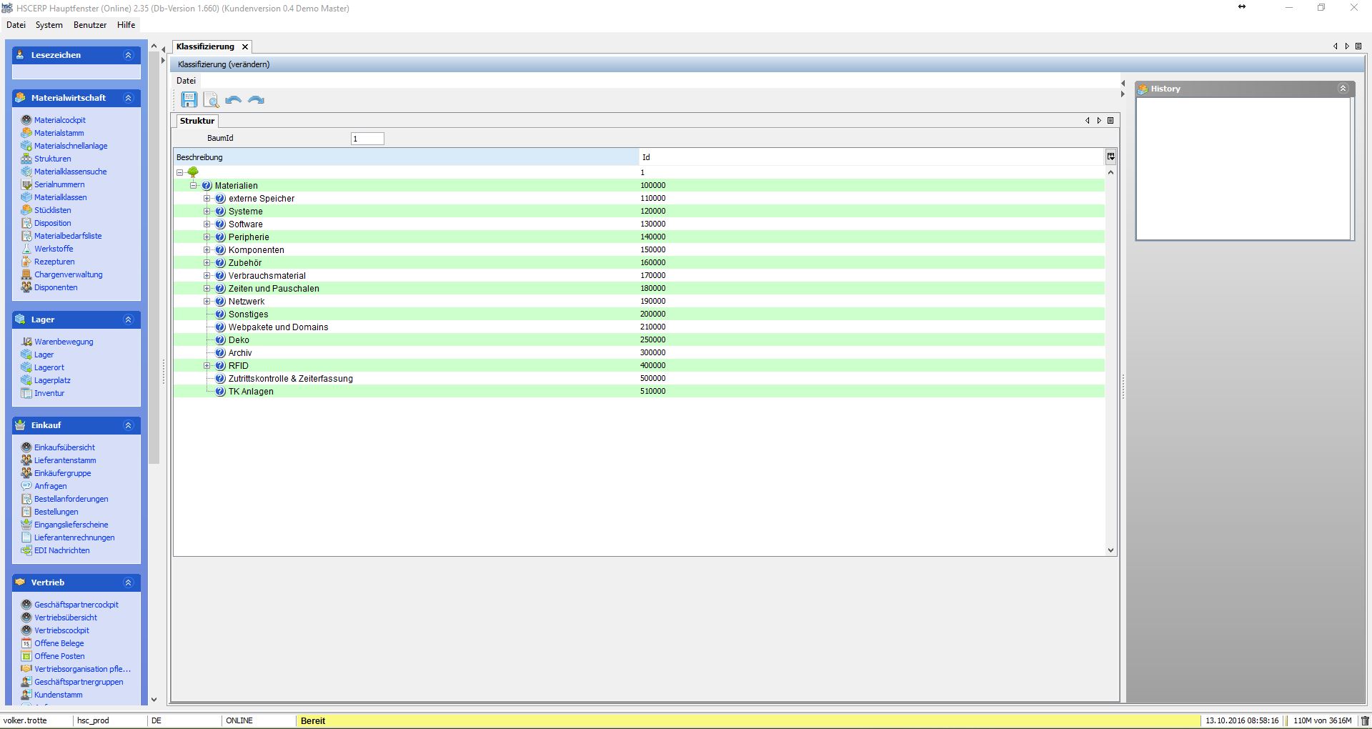Select the Struktur tab
This screenshot has height=729, width=1372.
pos(197,121)
